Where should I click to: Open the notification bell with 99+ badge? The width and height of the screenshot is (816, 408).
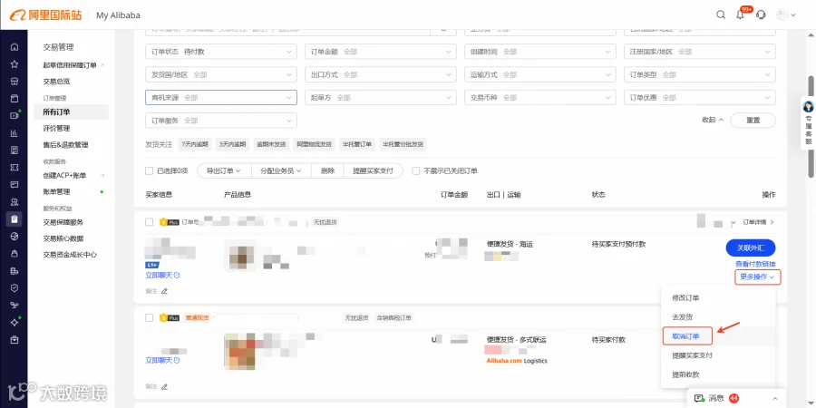741,15
